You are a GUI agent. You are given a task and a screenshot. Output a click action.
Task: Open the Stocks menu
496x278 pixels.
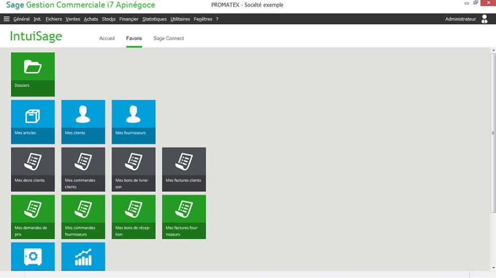point(108,19)
